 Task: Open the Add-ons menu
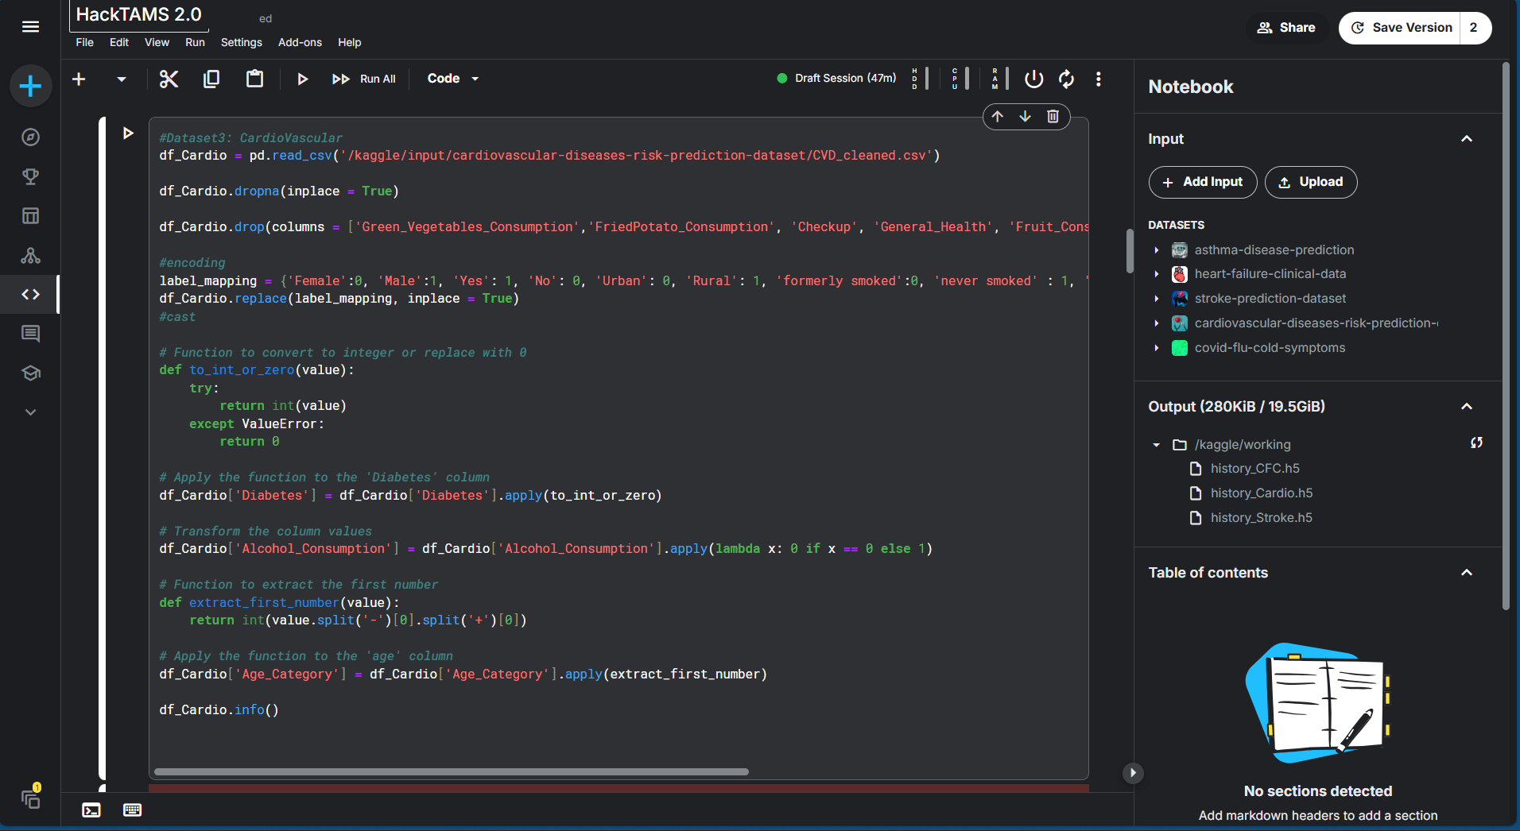300,42
